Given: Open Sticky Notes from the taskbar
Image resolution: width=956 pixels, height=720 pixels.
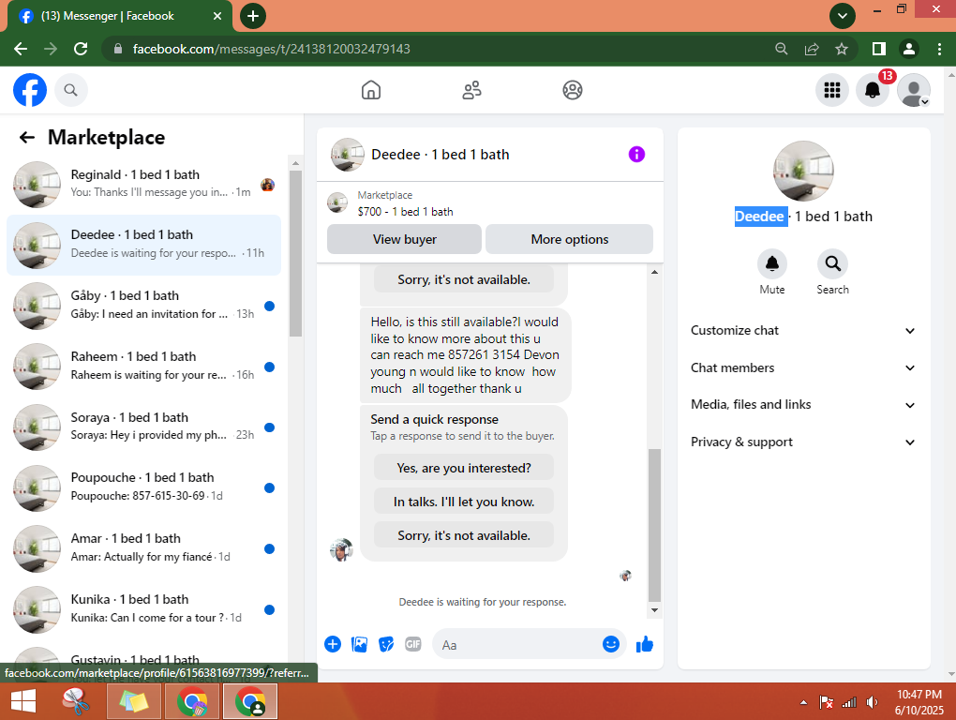Looking at the screenshot, I should pyautogui.click(x=134, y=701).
